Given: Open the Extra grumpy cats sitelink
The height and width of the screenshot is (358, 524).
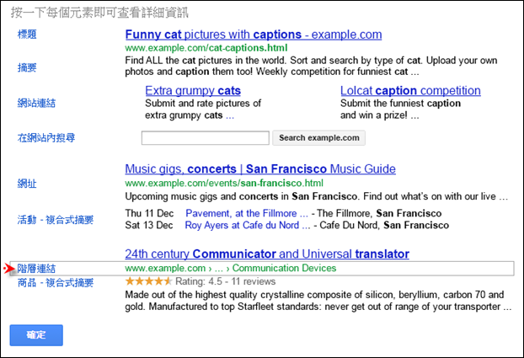Looking at the screenshot, I should click(193, 91).
